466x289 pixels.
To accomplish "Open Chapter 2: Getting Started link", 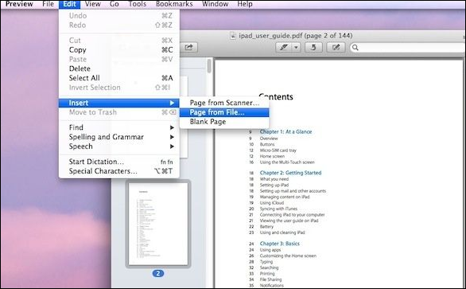I will click(291, 173).
